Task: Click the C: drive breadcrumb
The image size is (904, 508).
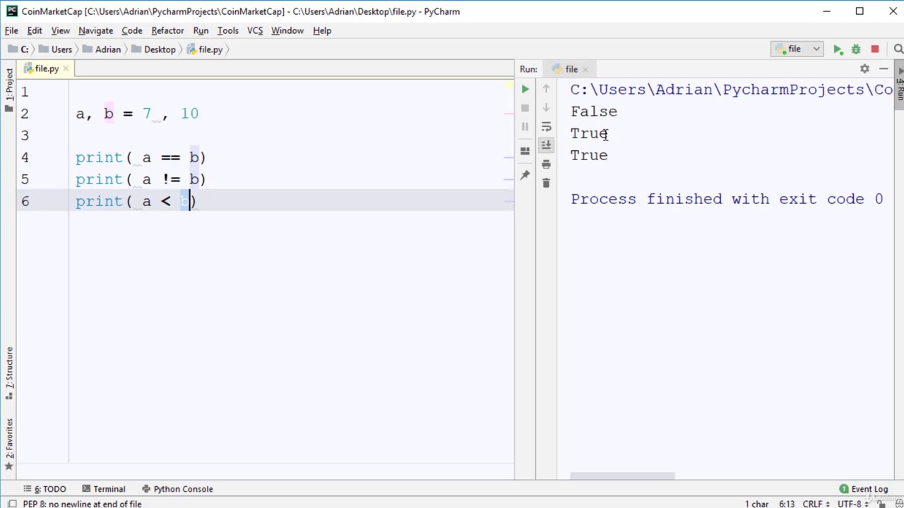Action: click(18, 49)
